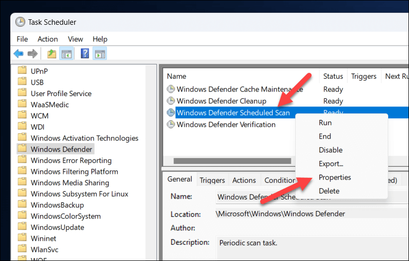Open the Action menu

click(47, 39)
